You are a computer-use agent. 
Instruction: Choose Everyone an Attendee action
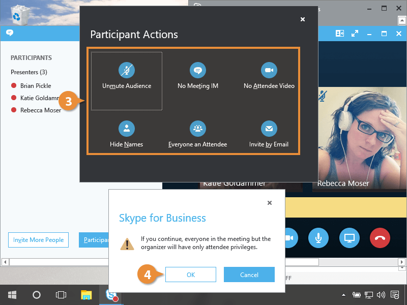tap(197, 128)
